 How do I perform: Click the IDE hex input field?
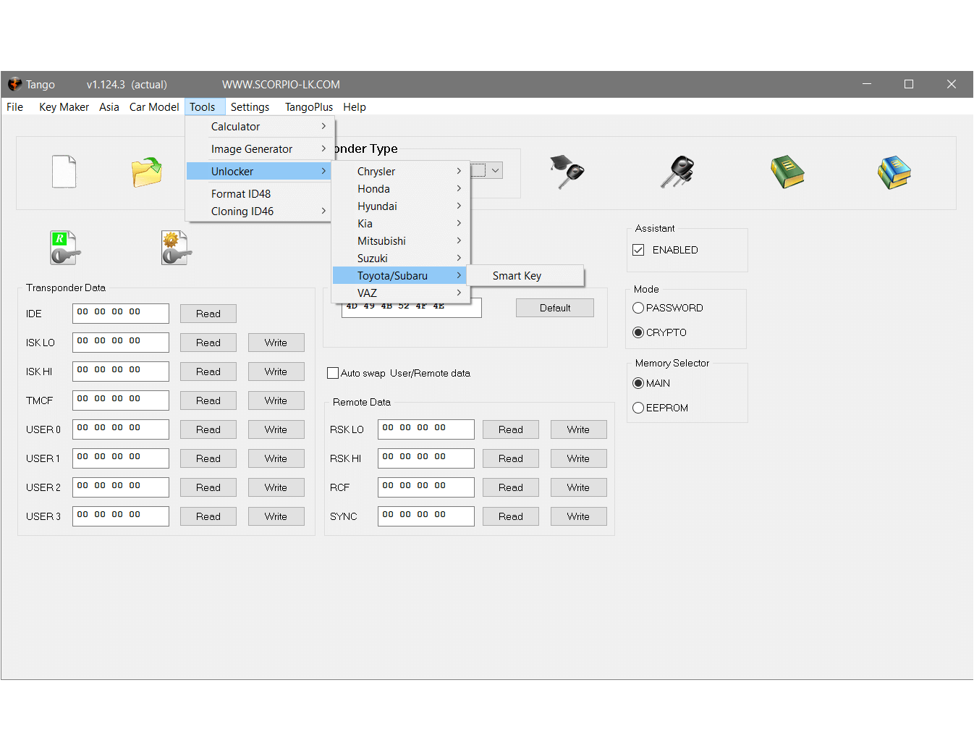[x=121, y=314]
